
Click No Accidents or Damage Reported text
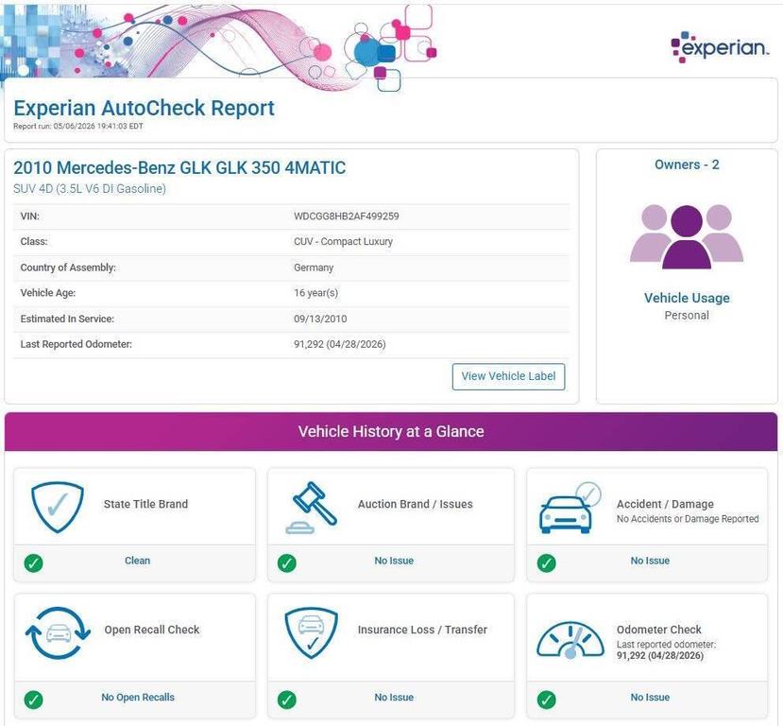[x=688, y=519]
